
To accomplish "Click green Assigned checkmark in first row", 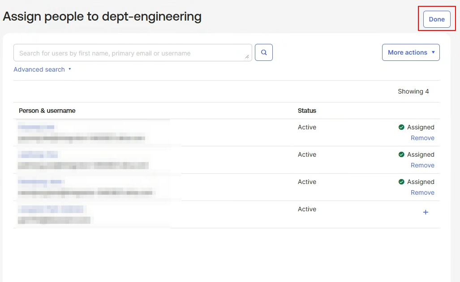I will click(401, 127).
